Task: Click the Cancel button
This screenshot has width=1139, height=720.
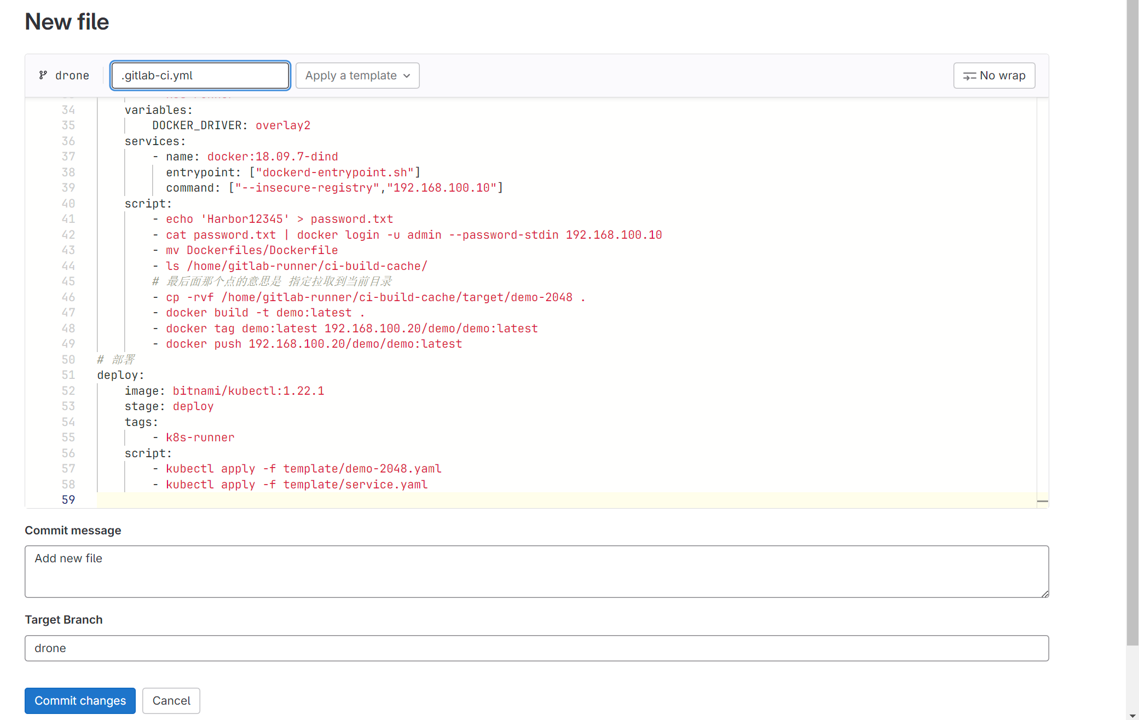Action: [x=171, y=700]
